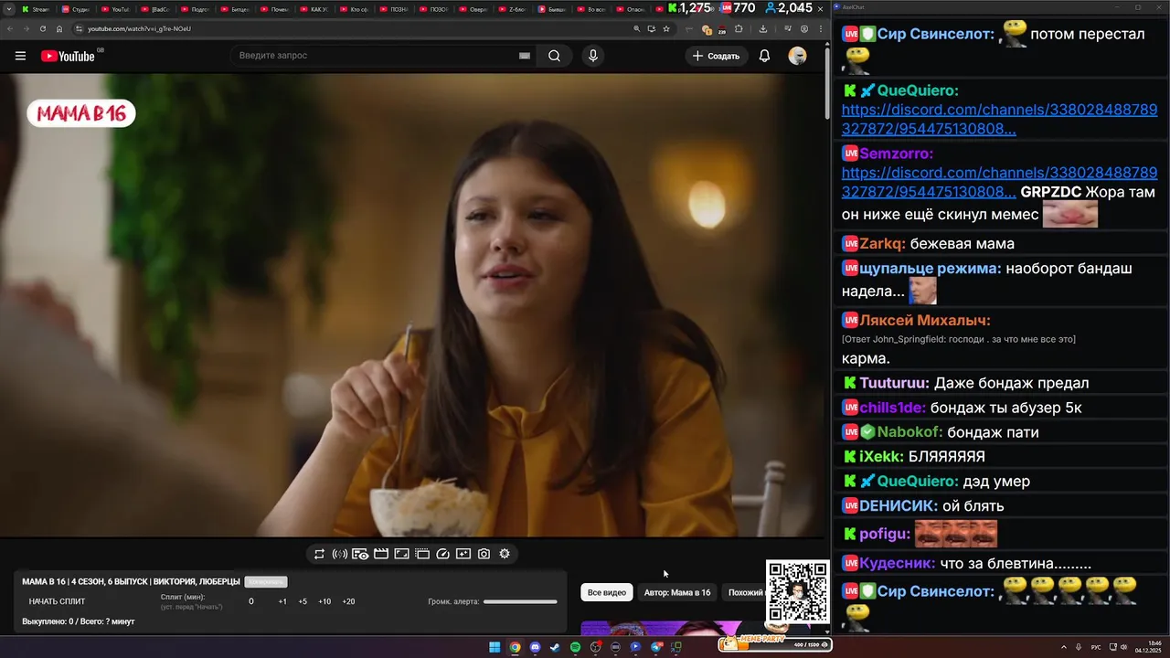This screenshot has height=658, width=1170.
Task: Reload the page in browser toolbar
Action: (42, 28)
